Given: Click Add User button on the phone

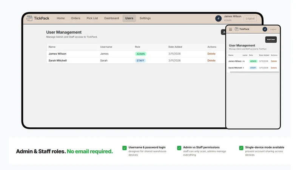Looking at the screenshot, I should tap(271, 40).
